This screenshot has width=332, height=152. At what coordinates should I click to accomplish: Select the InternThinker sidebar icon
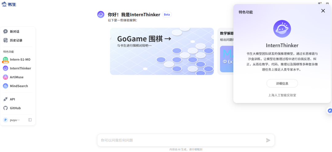tap(6, 68)
